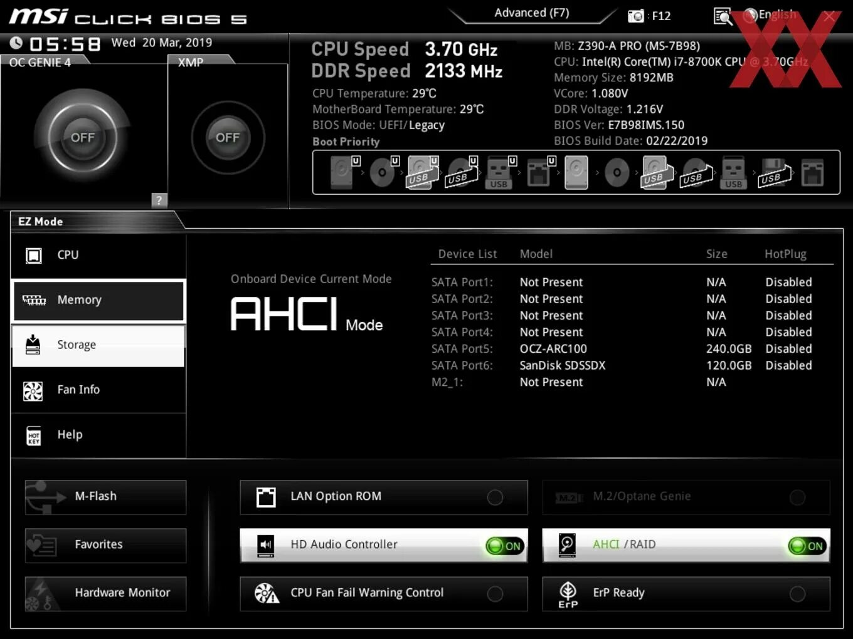Click the date Wed 20 Mar, 2019
This screenshot has width=853, height=639.
[x=162, y=43]
